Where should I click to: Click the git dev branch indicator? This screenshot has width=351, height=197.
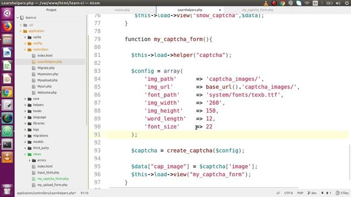pyautogui.click(x=312, y=193)
